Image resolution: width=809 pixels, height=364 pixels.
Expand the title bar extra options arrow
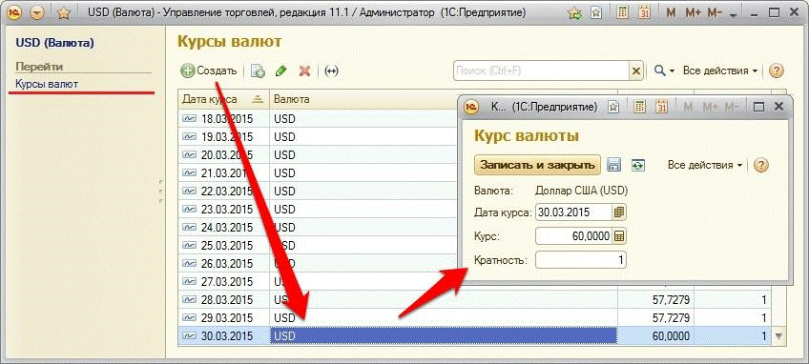click(734, 15)
